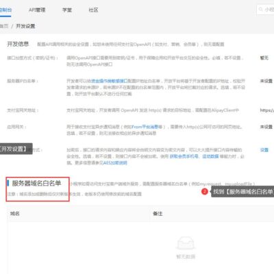
Task: Click the 域名 column header
Action: coord(15,214)
